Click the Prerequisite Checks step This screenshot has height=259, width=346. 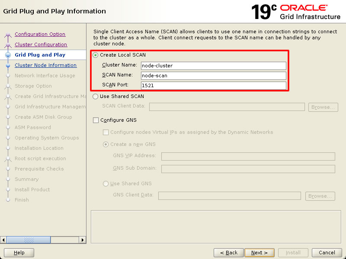[x=39, y=169]
